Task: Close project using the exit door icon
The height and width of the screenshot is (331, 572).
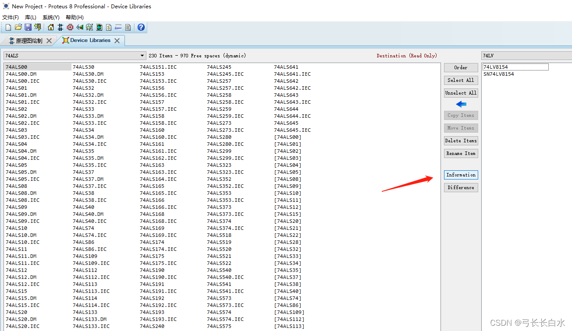Action: coord(38,27)
